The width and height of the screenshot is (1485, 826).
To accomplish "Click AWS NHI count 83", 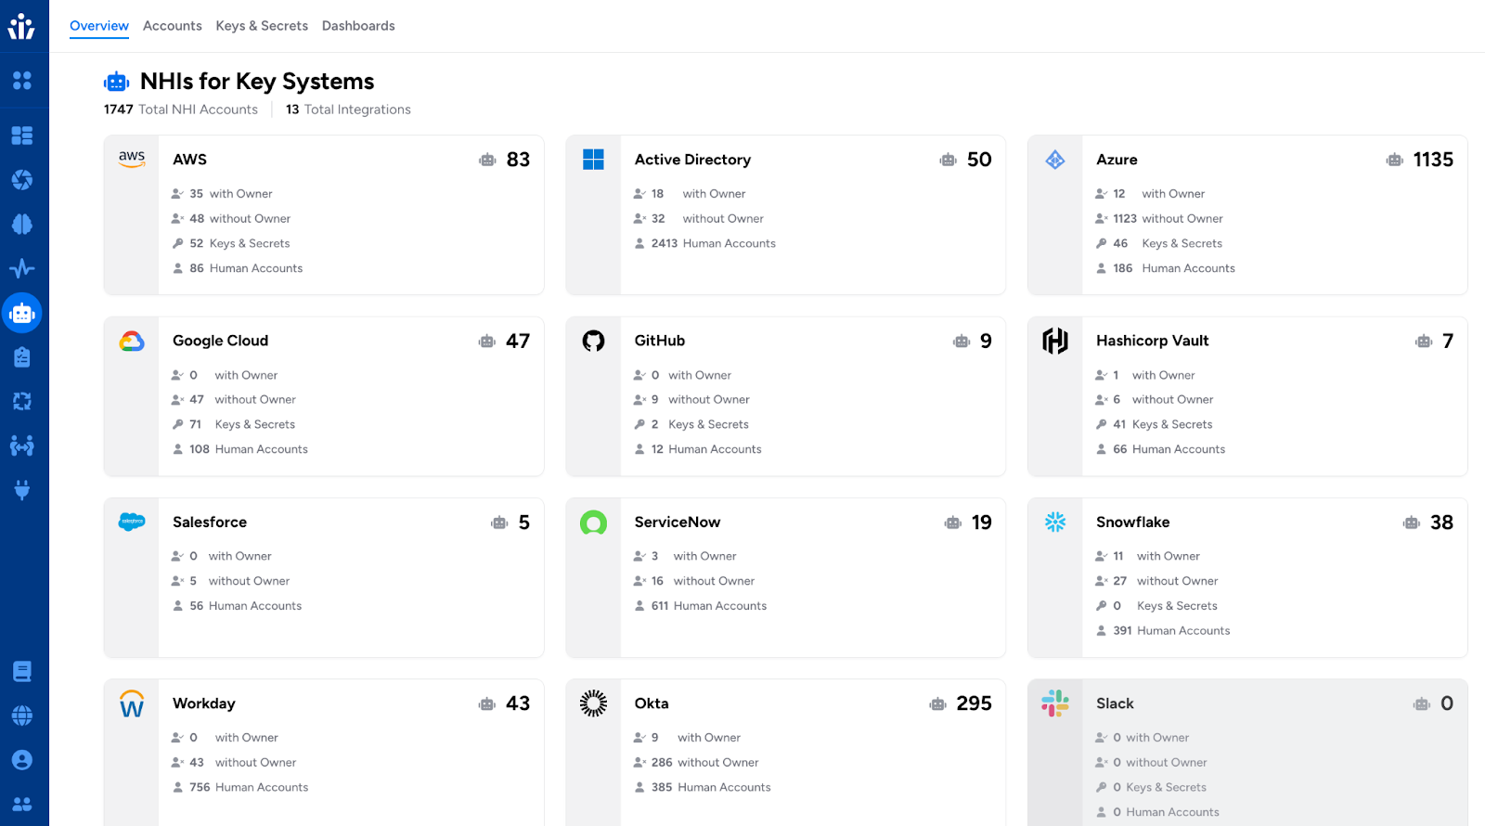I will [x=518, y=160].
